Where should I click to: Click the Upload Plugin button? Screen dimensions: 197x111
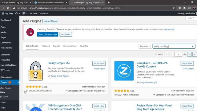(x=50, y=21)
